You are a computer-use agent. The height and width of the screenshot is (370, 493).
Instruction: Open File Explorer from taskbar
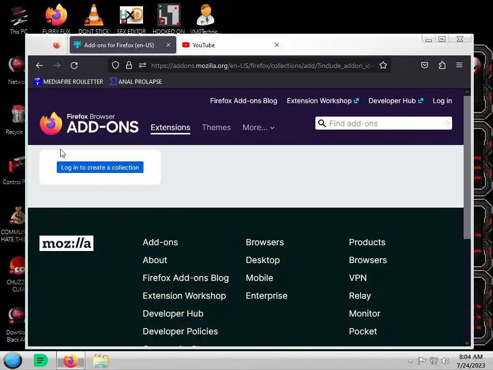(x=101, y=361)
